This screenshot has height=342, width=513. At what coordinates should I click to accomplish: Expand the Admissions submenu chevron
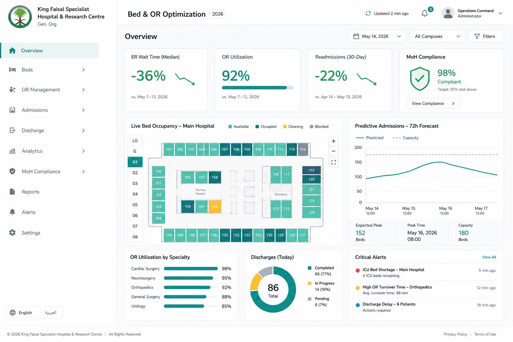83,110
